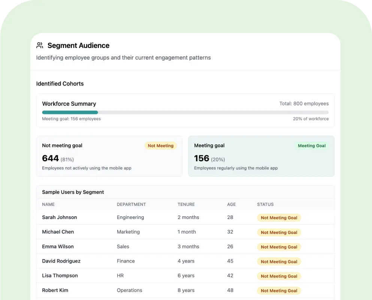Click the NAME column header

coord(48,204)
